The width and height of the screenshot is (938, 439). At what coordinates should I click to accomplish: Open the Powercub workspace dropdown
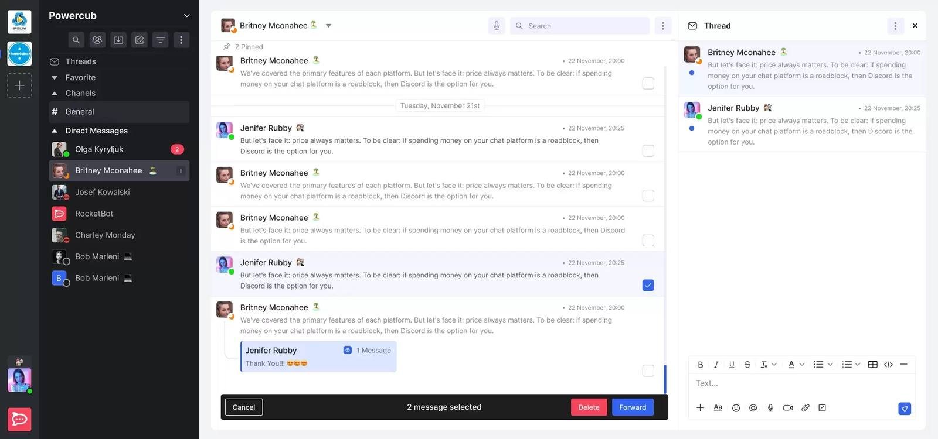[187, 16]
